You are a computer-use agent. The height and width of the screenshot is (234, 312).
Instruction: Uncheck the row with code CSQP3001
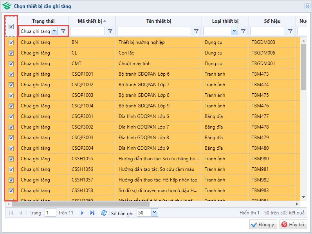point(11,116)
